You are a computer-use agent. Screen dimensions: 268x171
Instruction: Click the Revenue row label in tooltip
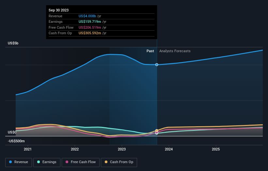(x=55, y=16)
